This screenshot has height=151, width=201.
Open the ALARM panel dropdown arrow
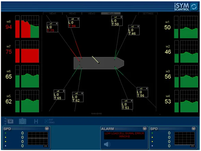point(145,128)
